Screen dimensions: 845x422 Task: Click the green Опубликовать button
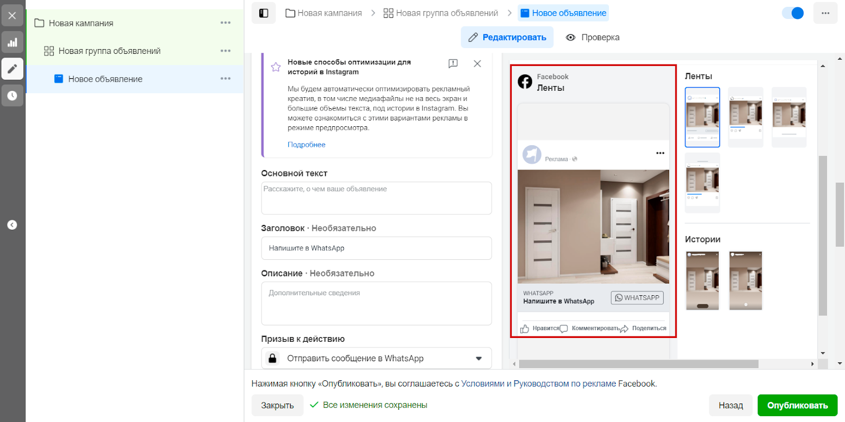[x=797, y=406]
